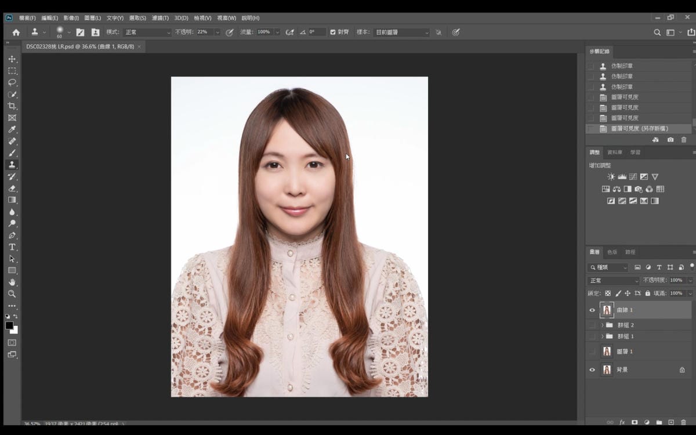Select the Crop tool

tap(12, 106)
